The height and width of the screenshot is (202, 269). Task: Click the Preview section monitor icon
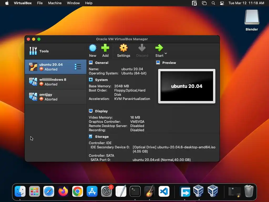pos(158,63)
